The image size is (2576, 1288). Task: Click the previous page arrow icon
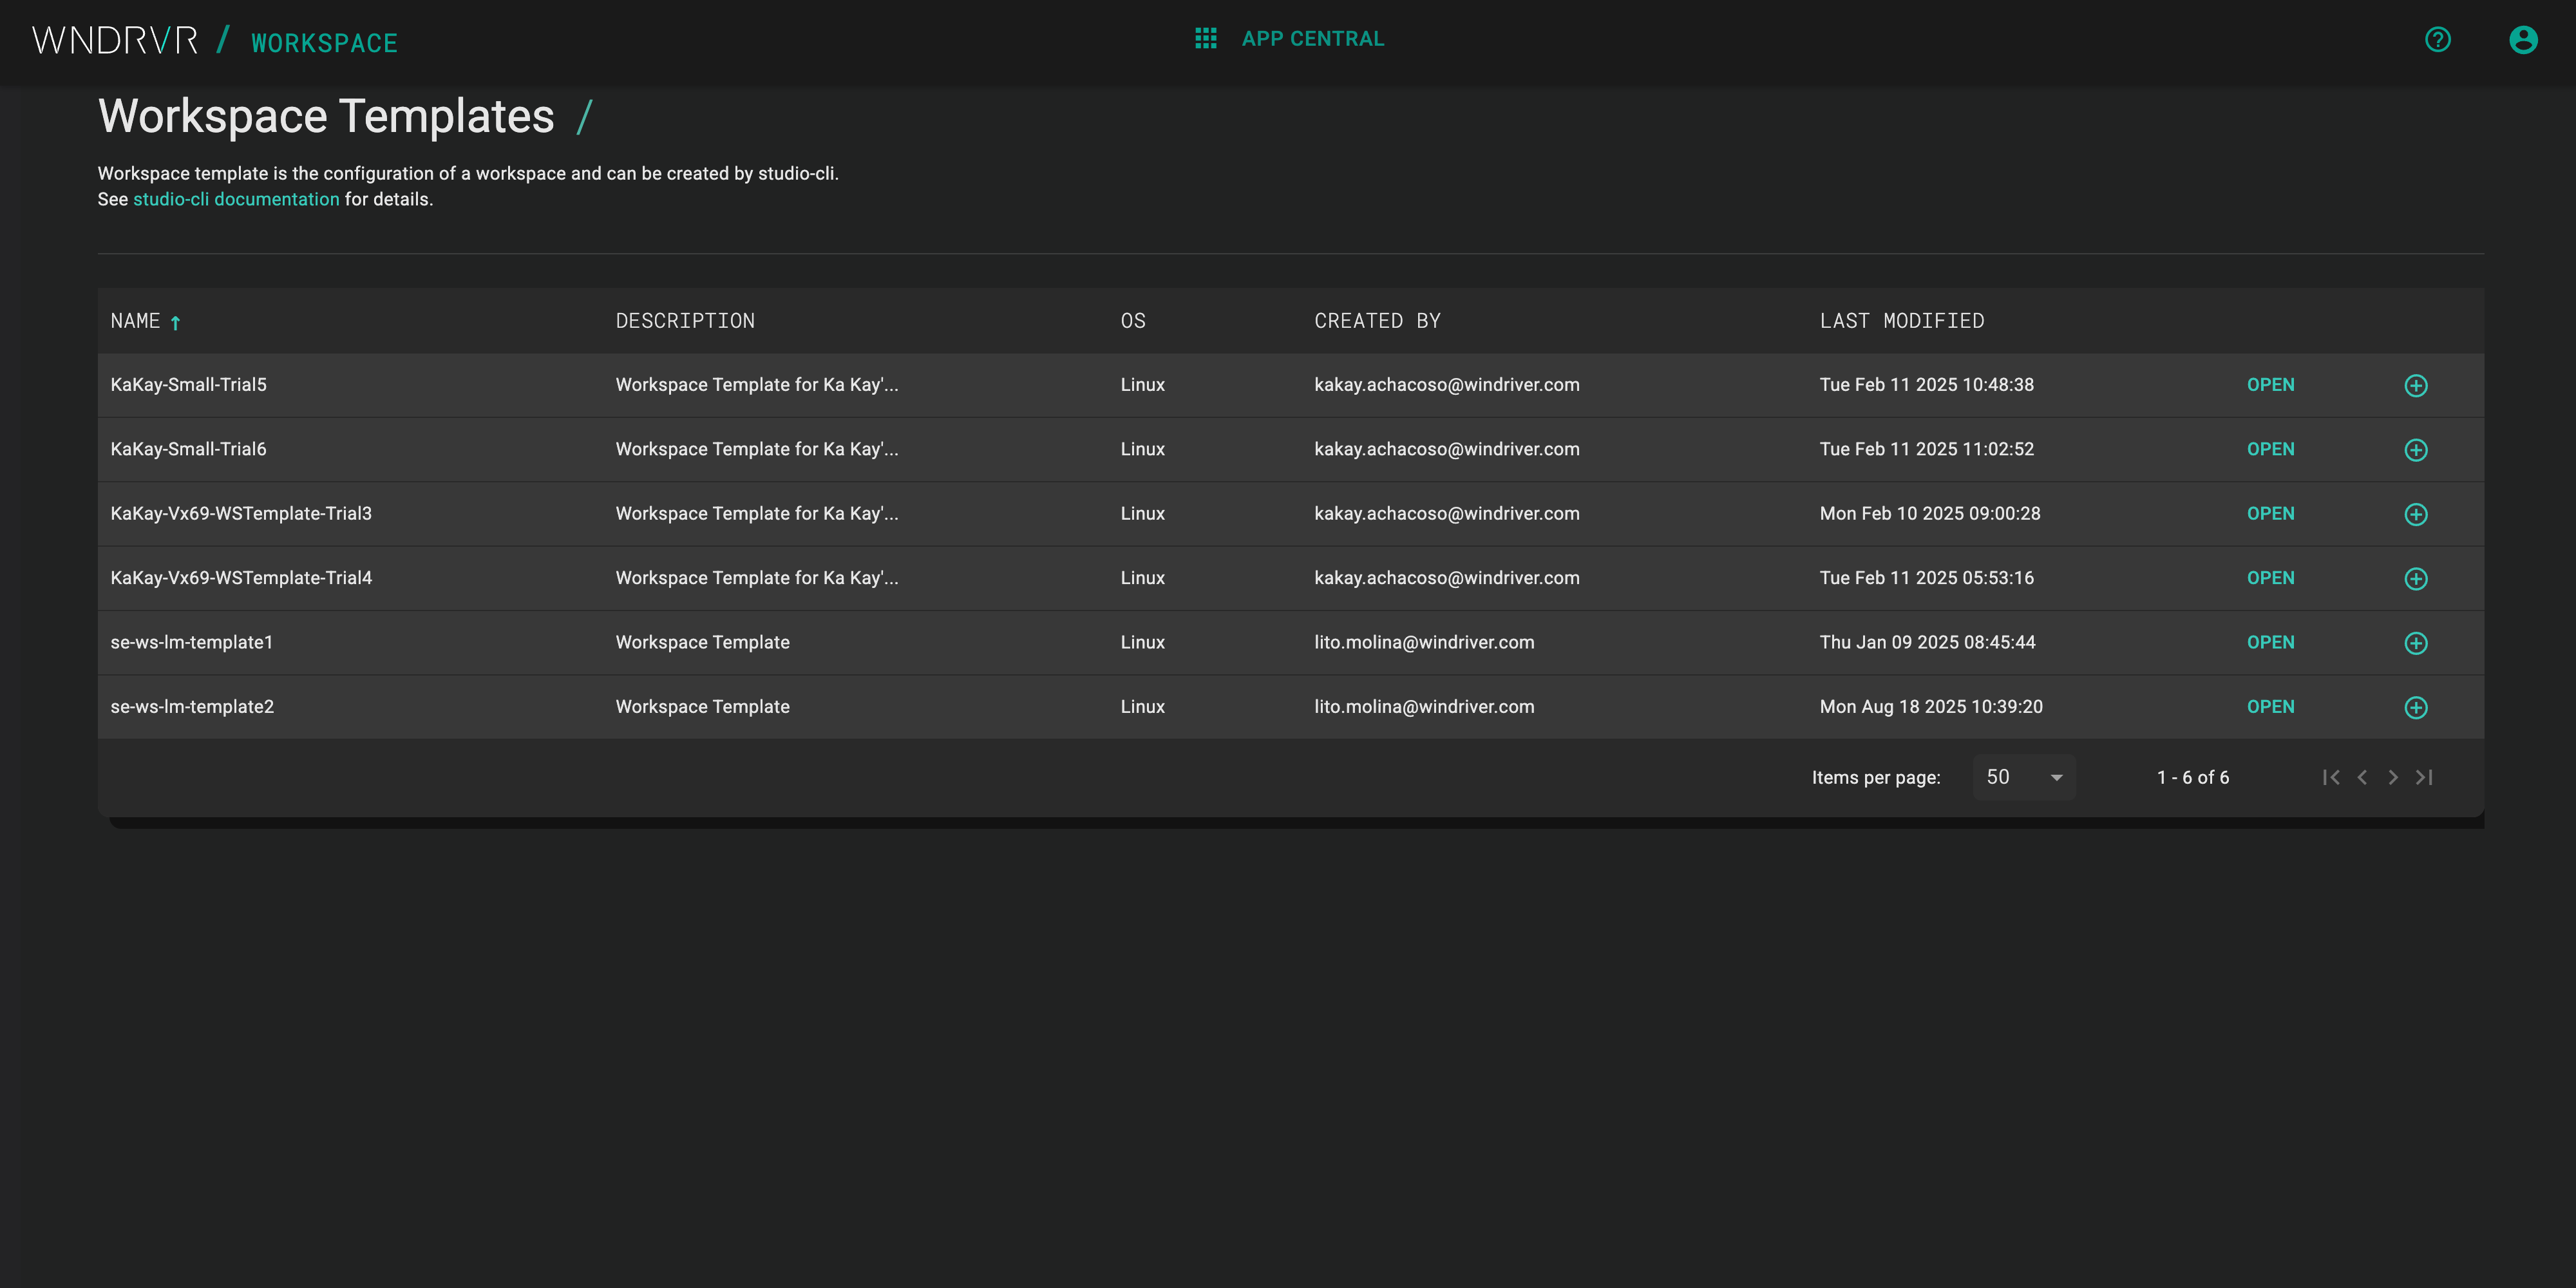click(2362, 777)
